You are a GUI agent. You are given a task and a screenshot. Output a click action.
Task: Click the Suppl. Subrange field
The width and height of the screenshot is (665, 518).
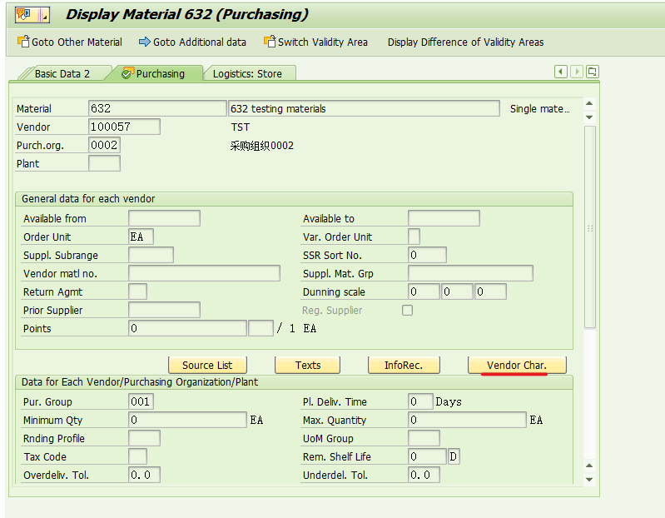click(151, 255)
